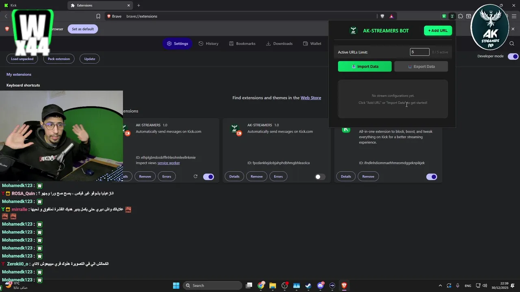Remove the Kick all-in-one extension
The height and width of the screenshot is (292, 520).
[x=368, y=176]
